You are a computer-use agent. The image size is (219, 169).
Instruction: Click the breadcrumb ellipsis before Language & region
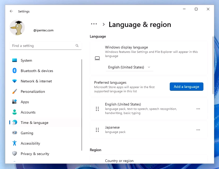[x=94, y=24]
